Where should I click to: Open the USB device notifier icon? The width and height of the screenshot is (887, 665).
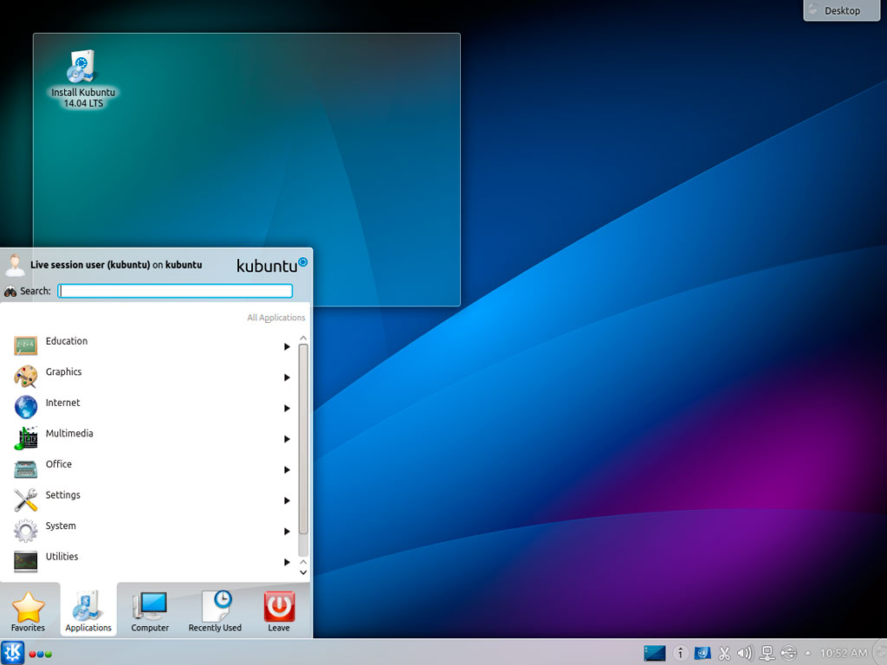[x=788, y=653]
